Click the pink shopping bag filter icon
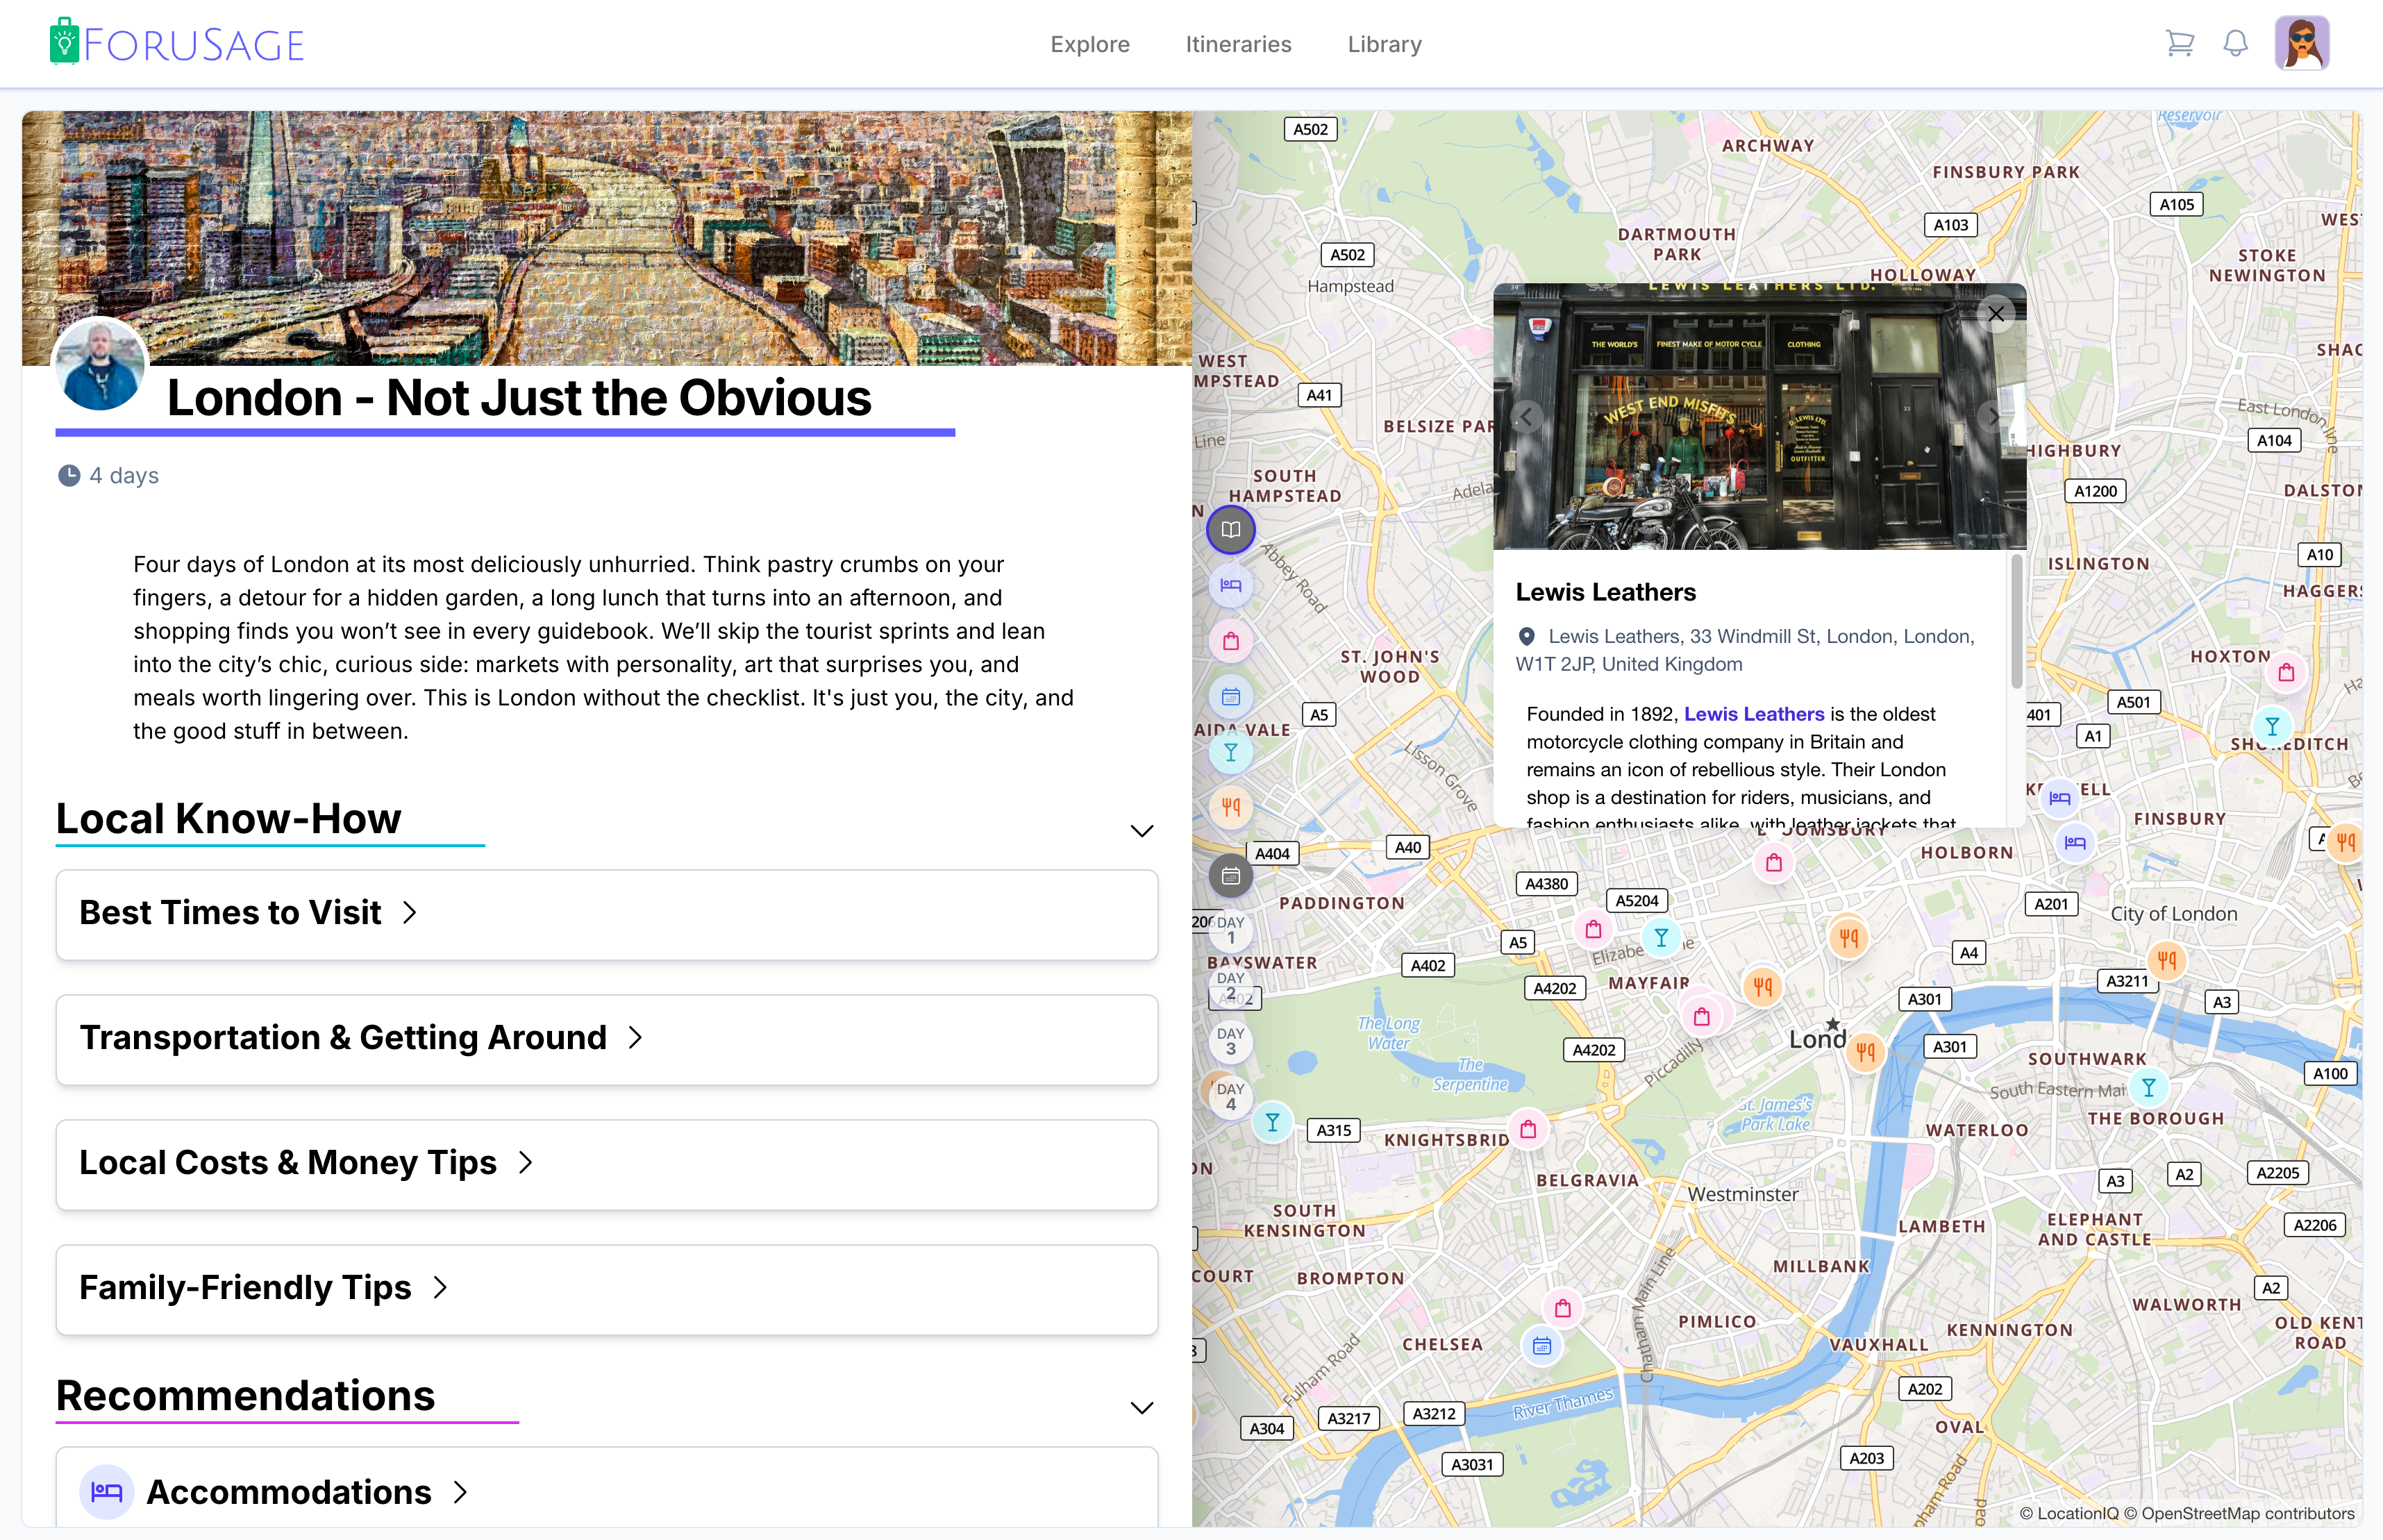 [x=1231, y=640]
